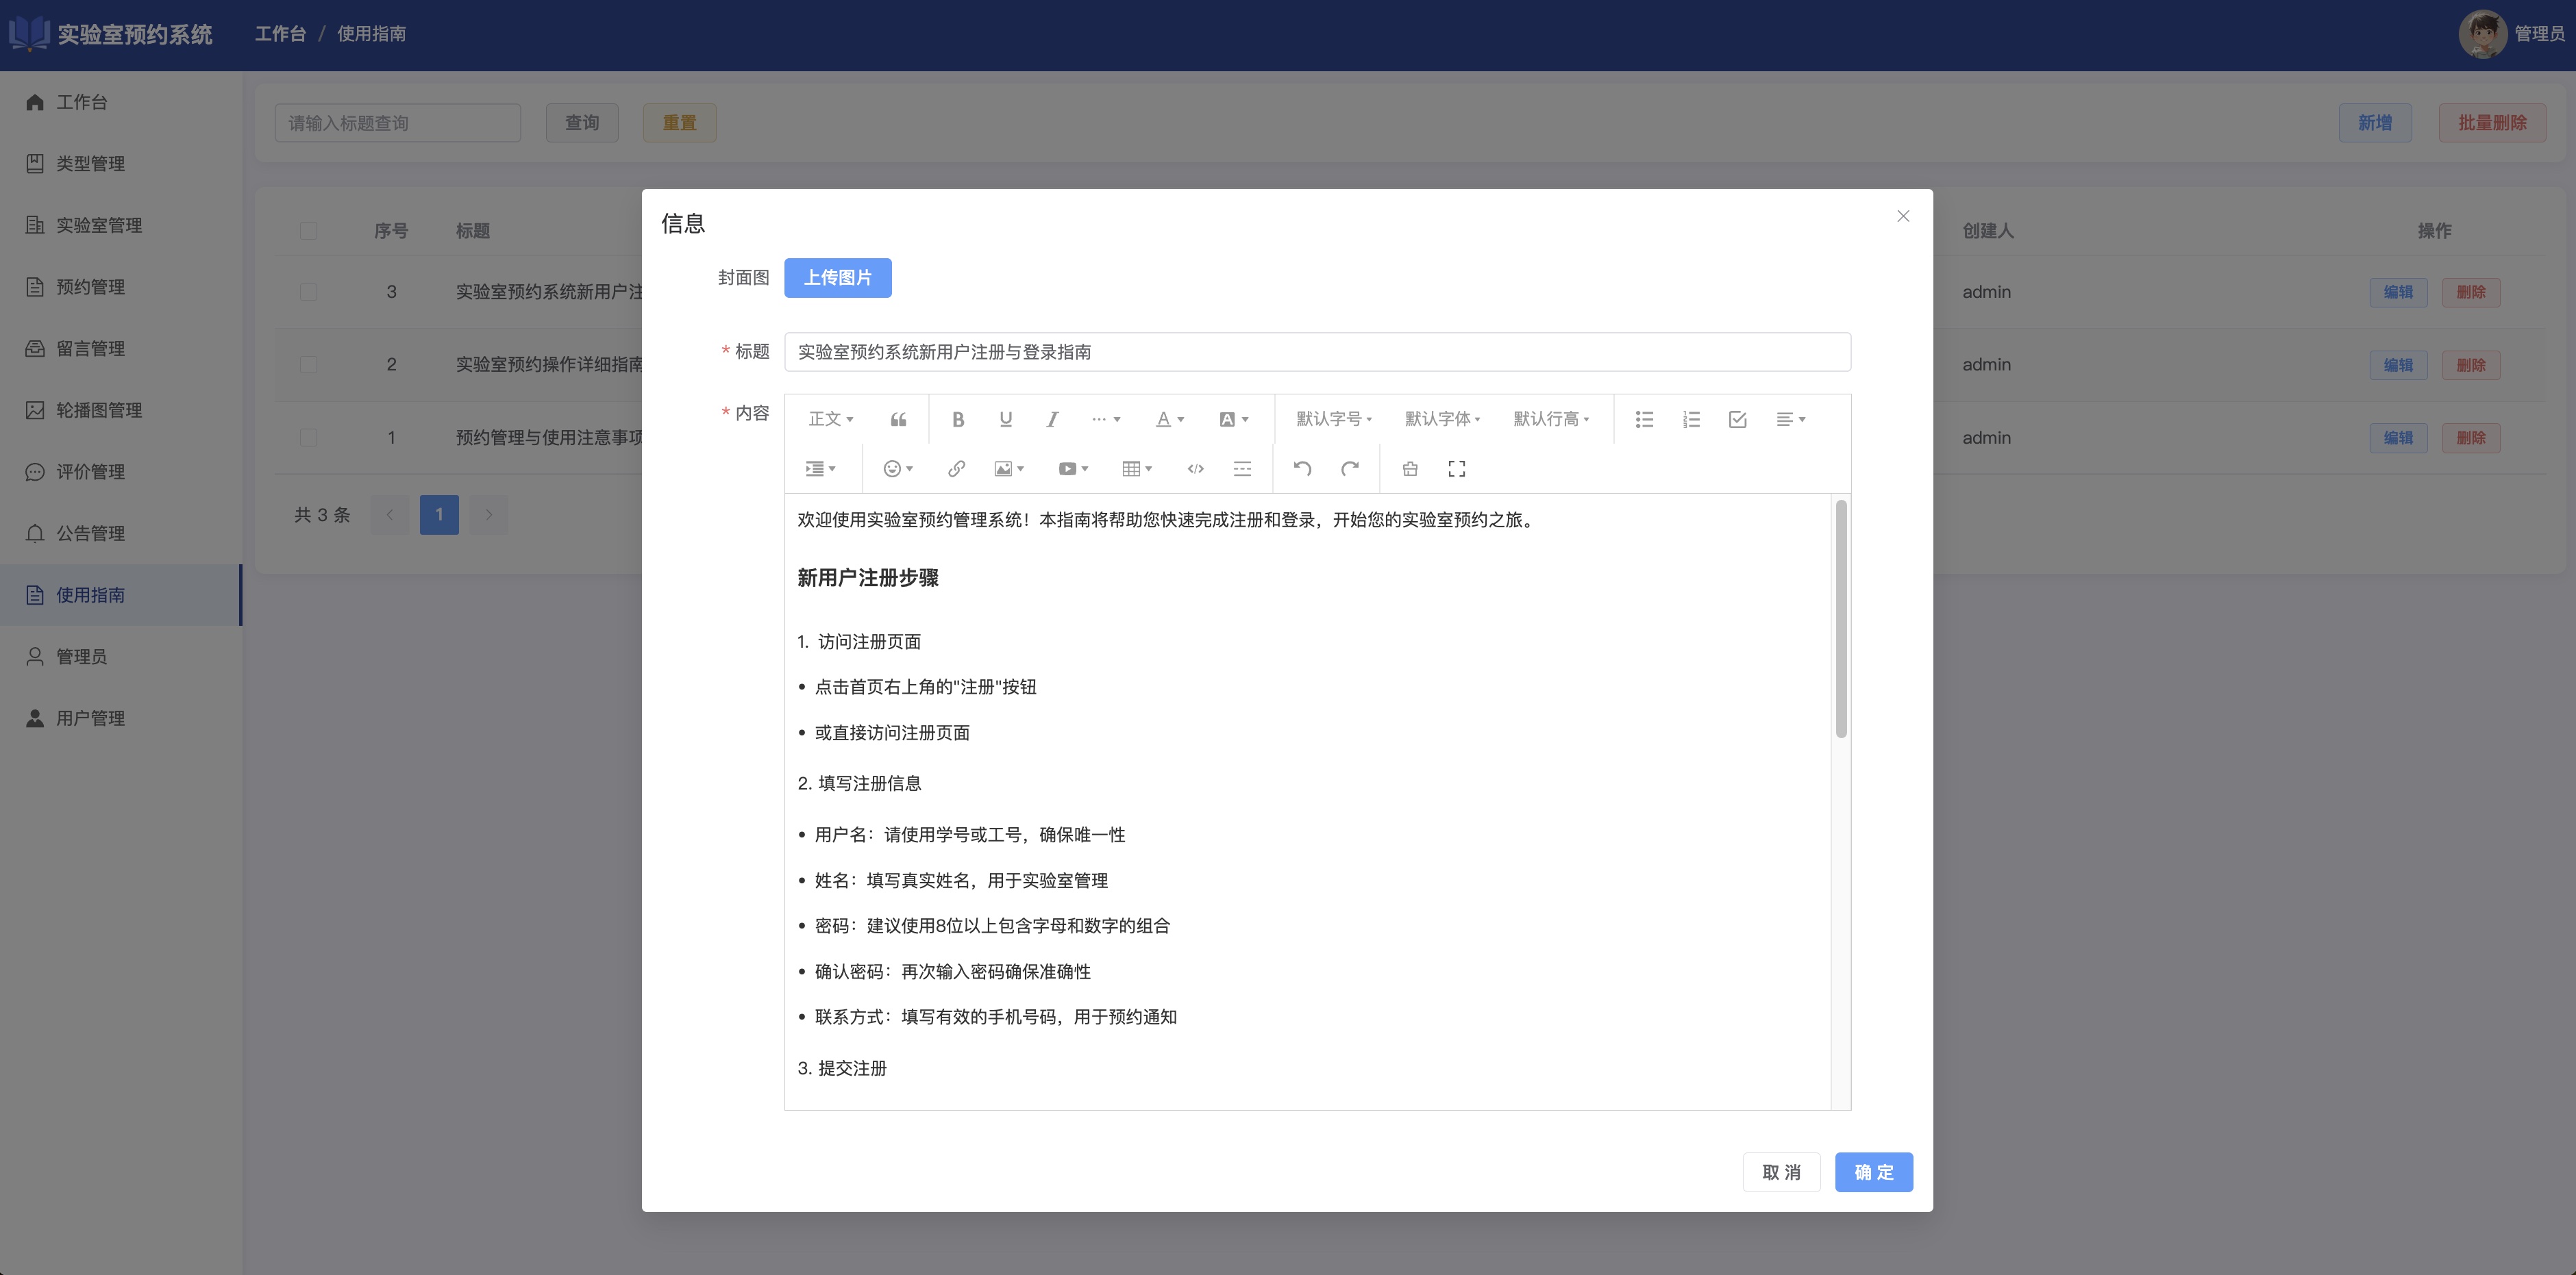The width and height of the screenshot is (2576, 1275).
Task: Create a to-do checklist in the editor
Action: point(1737,420)
